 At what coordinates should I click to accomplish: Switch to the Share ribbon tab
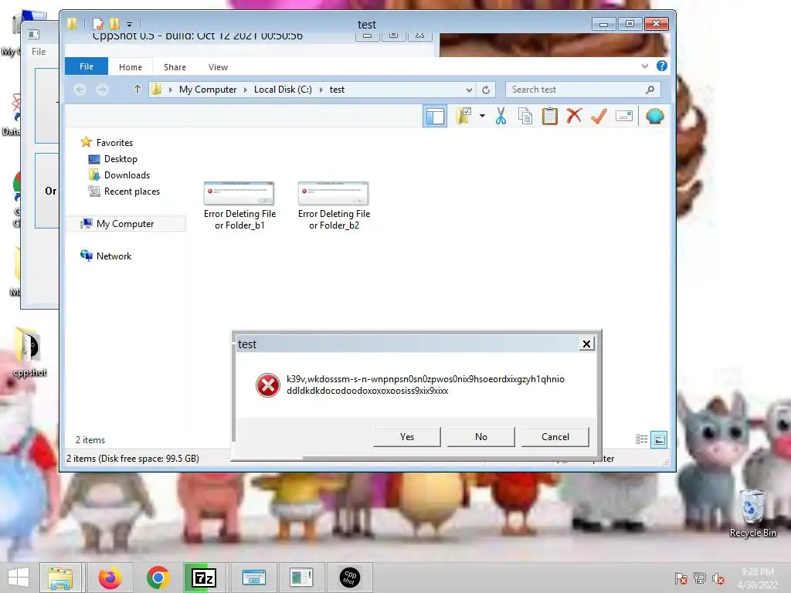coord(175,67)
